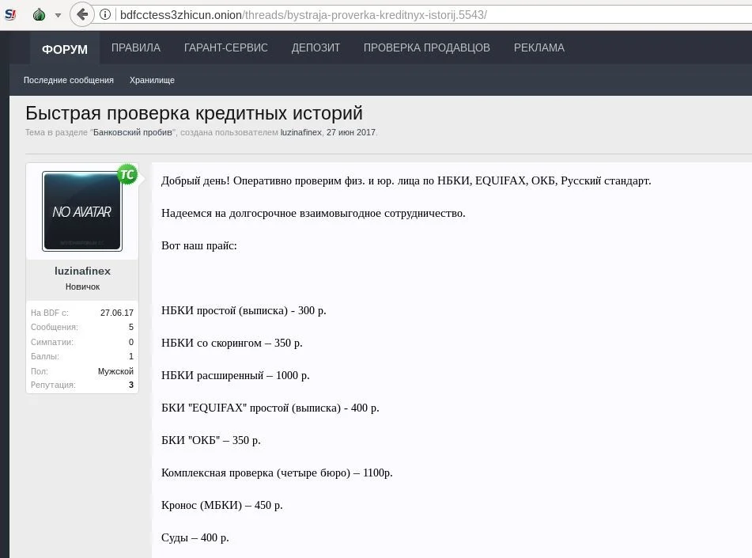Click the Баллы value 1
Image resolution: width=752 pixels, height=558 pixels.
tap(131, 356)
